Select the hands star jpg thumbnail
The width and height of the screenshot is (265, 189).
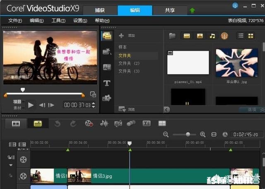tap(237, 63)
